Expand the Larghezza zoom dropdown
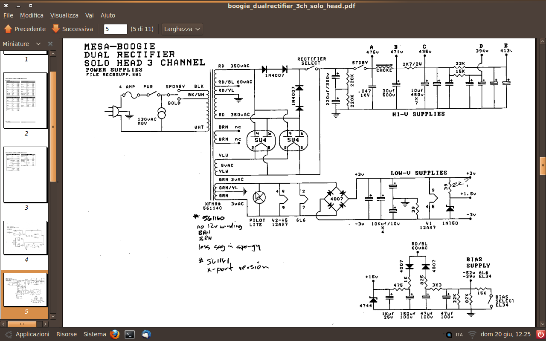Viewport: 546px width, 341px height. click(x=182, y=29)
